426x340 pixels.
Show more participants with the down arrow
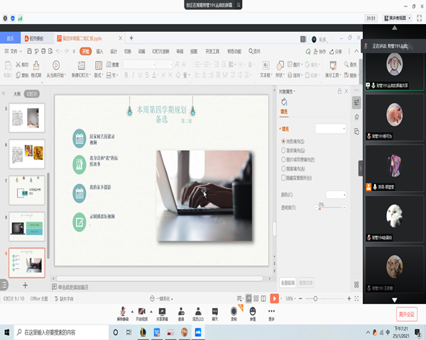pos(395,300)
